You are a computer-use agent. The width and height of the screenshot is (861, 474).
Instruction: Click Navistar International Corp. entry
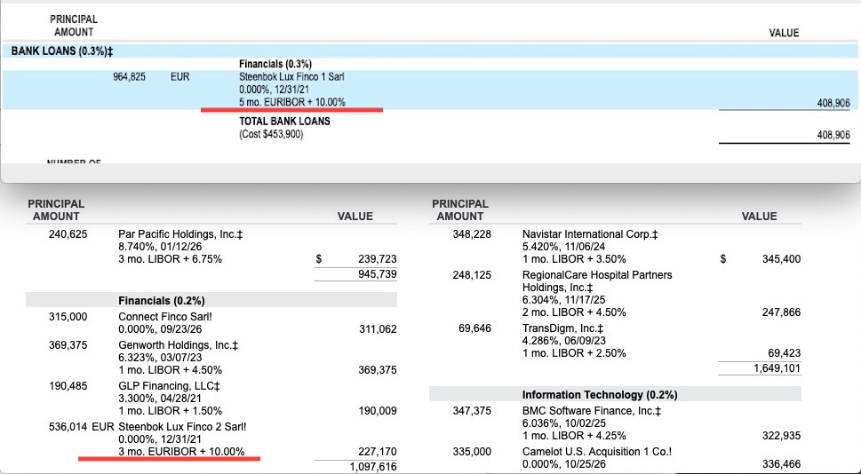point(590,234)
